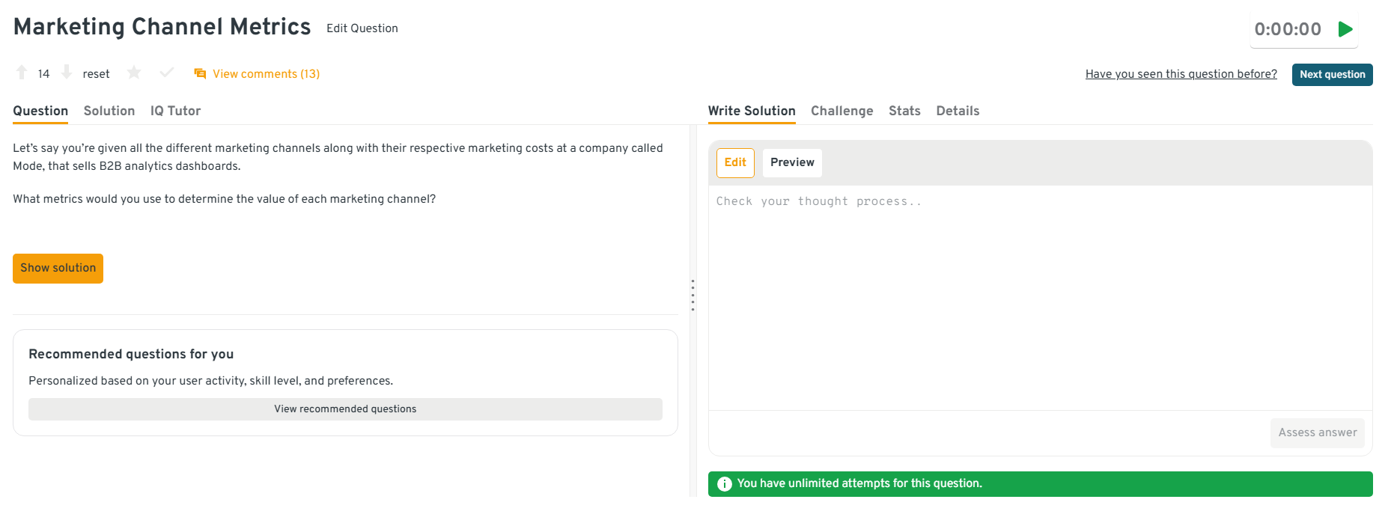The height and width of the screenshot is (526, 1400).
Task: Select the Details tab
Action: [x=958, y=111]
